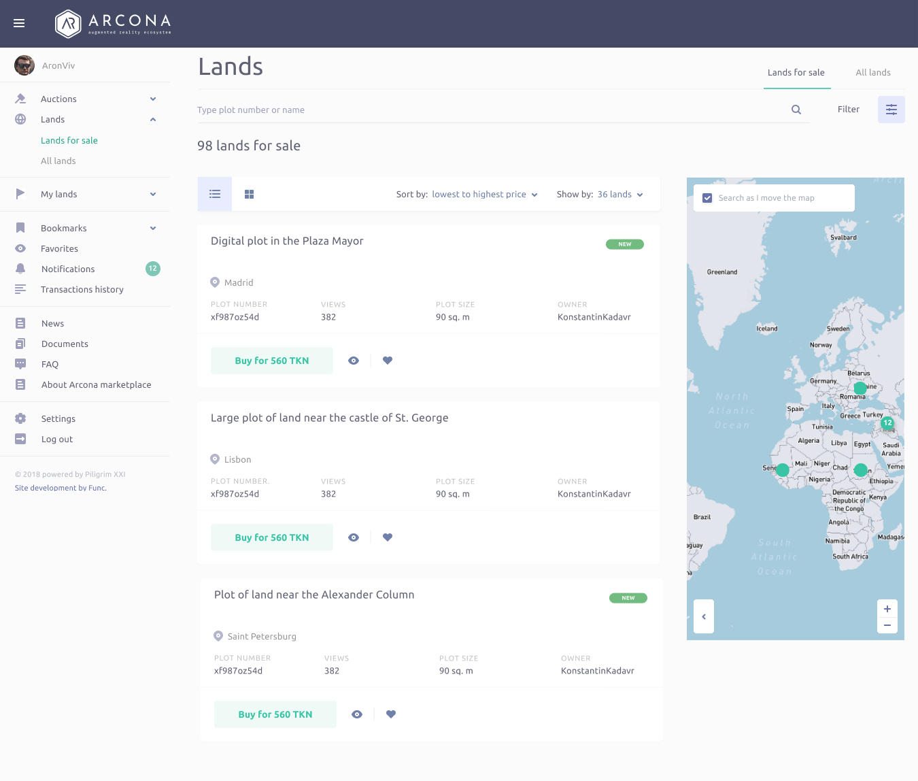Open Transactions history in sidebar
Image resolution: width=918 pixels, height=781 pixels.
pyautogui.click(x=82, y=290)
